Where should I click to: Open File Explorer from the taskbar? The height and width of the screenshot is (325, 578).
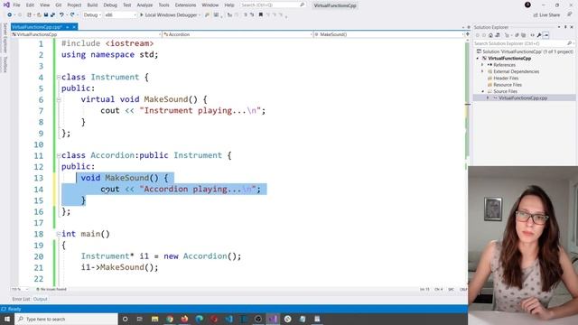pos(154,319)
